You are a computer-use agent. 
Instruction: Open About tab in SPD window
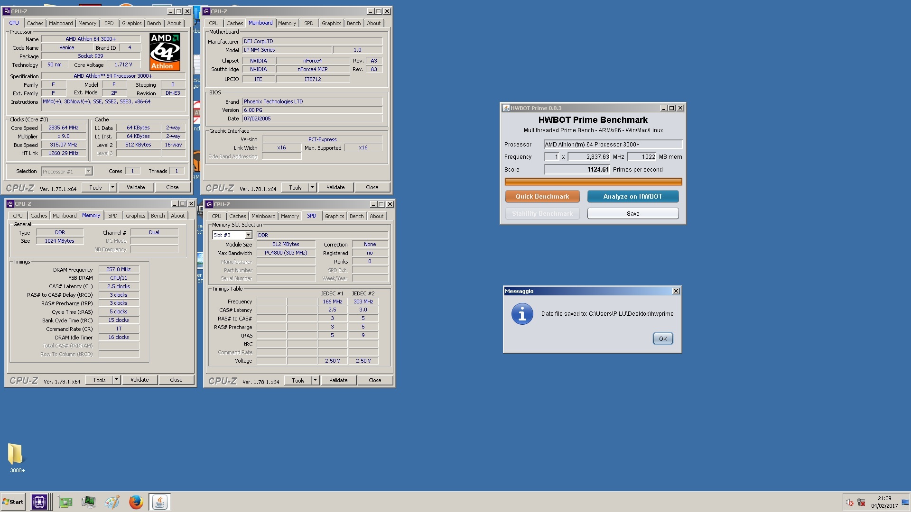click(376, 216)
